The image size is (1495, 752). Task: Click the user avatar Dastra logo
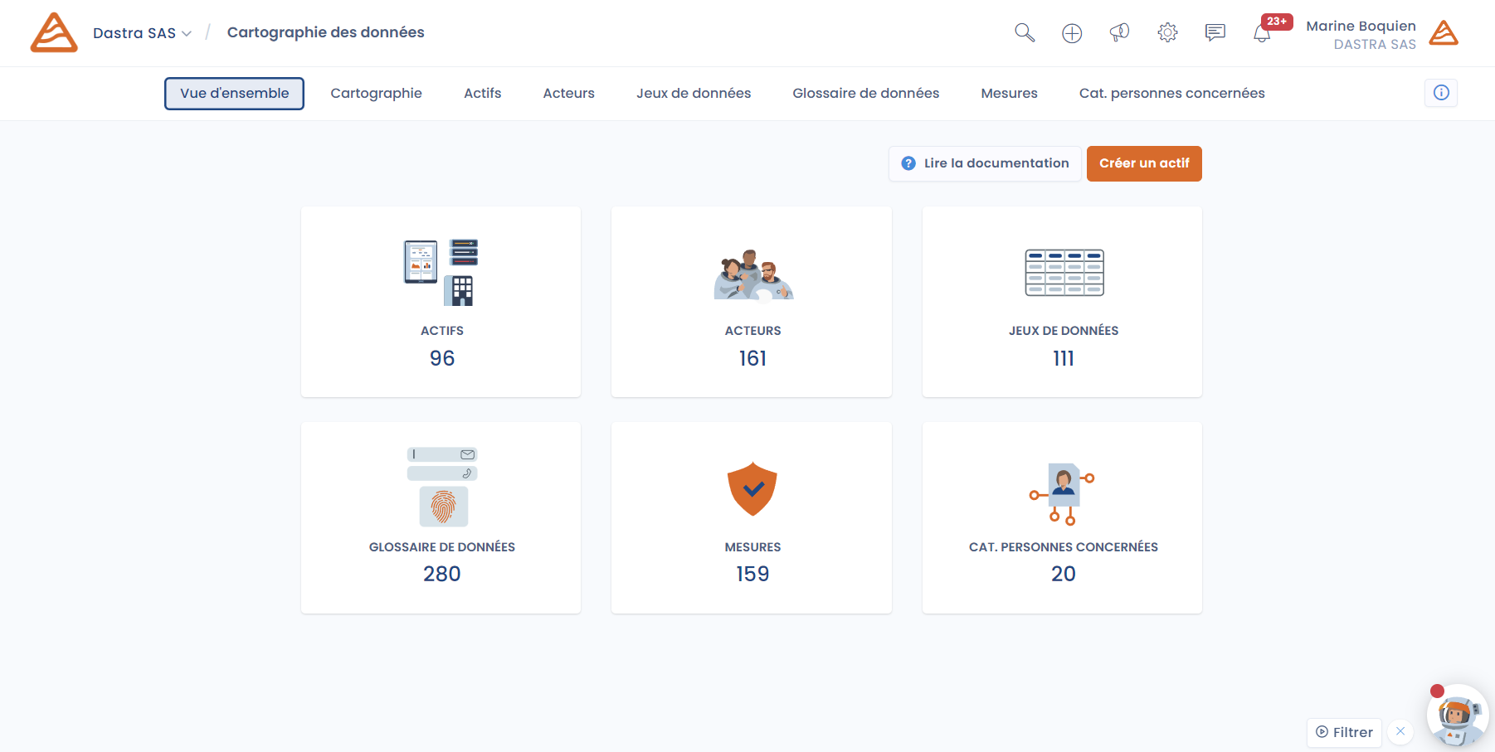(x=1444, y=33)
